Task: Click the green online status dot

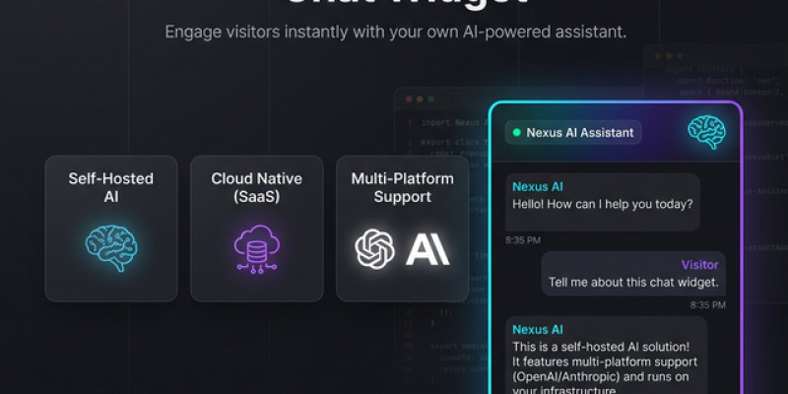Action: tap(516, 132)
